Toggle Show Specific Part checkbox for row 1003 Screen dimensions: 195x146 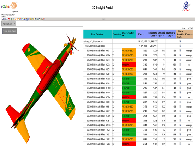180,50
